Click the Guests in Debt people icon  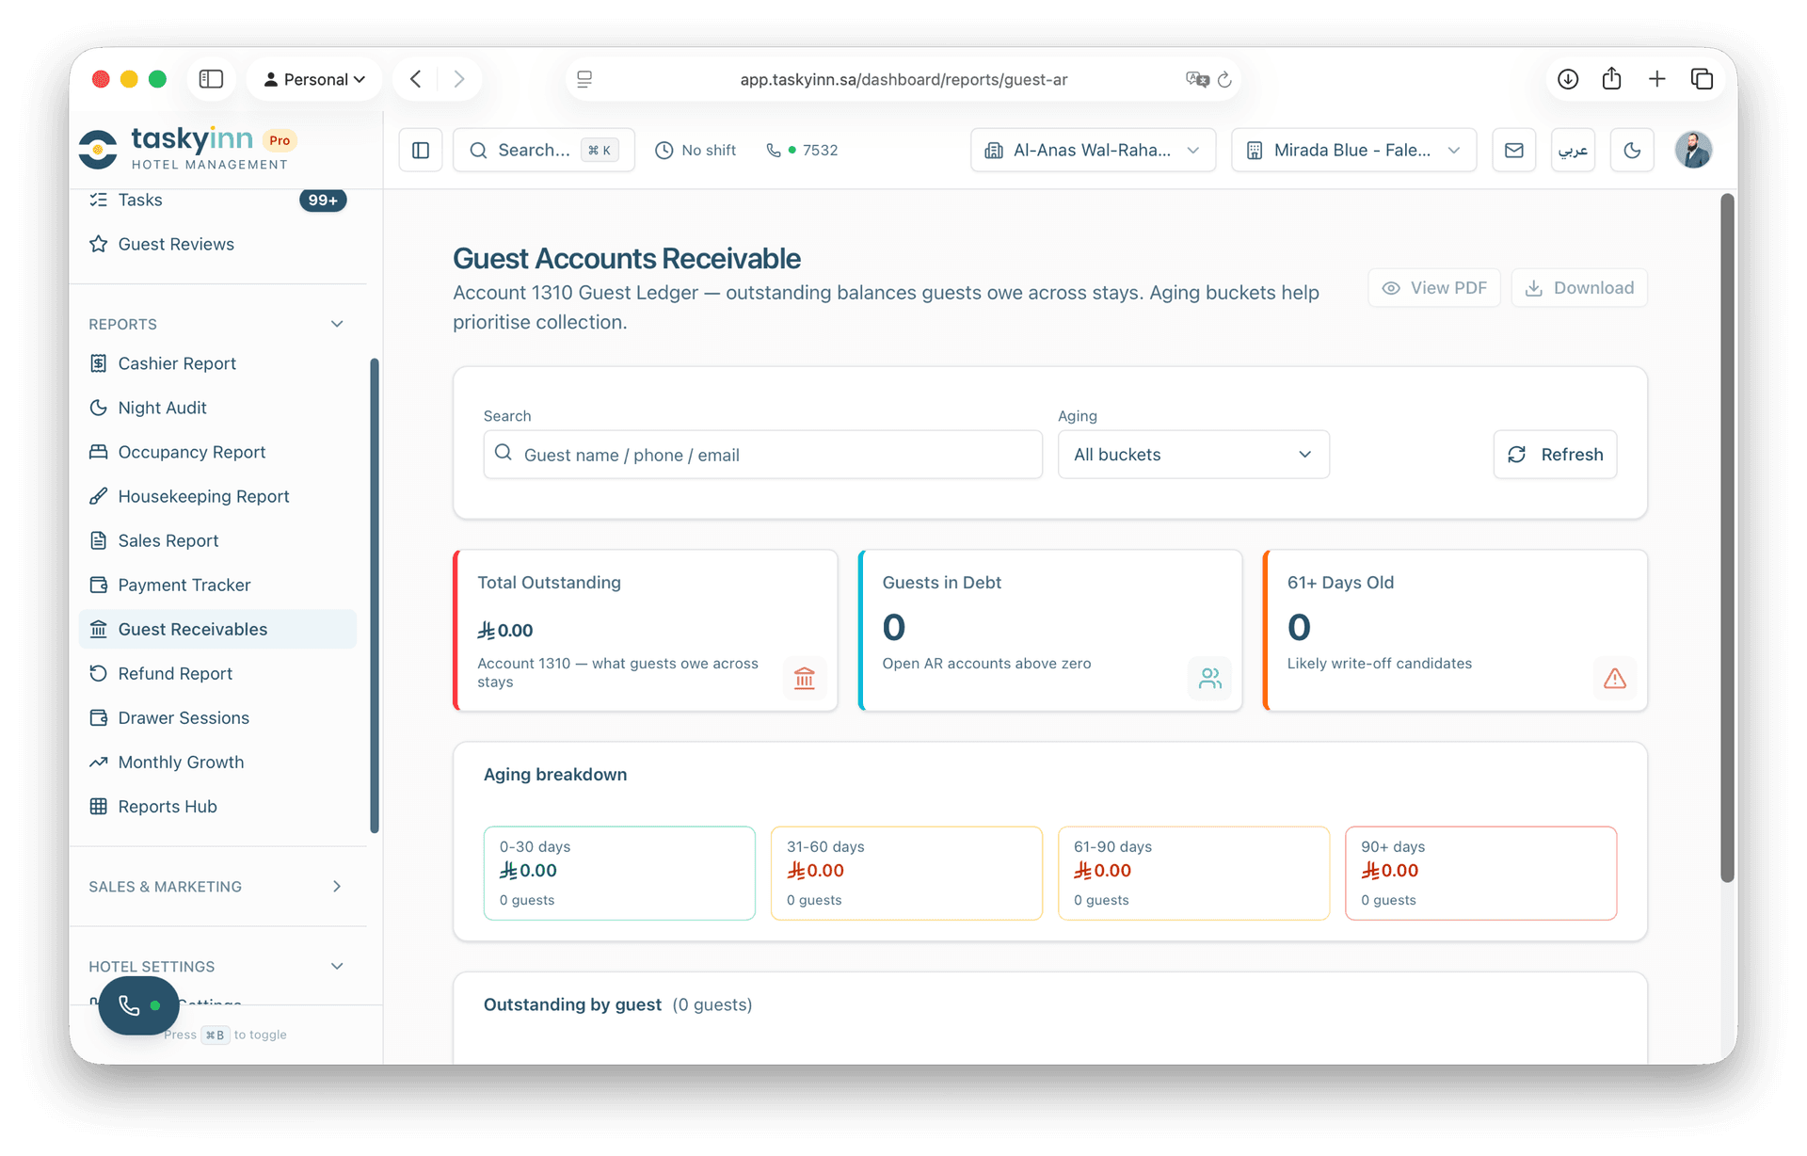pos(1209,678)
